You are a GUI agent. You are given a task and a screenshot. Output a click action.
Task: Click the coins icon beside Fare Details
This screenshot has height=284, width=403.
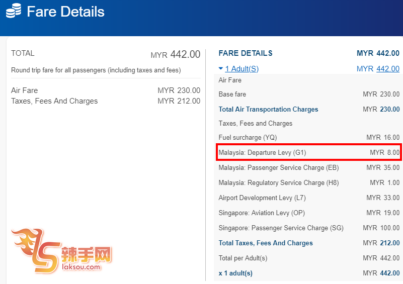click(14, 11)
